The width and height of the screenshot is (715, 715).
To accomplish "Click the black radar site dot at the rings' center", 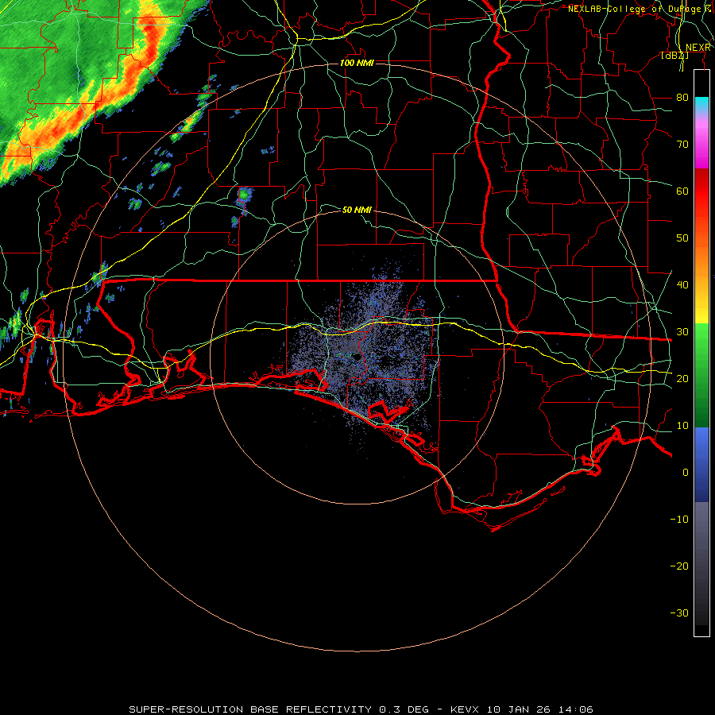I will click(357, 357).
